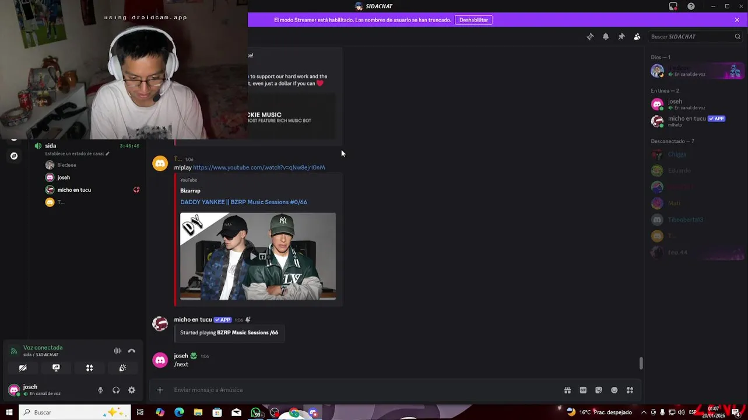
Task: Edit the channel status pencil
Action: (107, 154)
